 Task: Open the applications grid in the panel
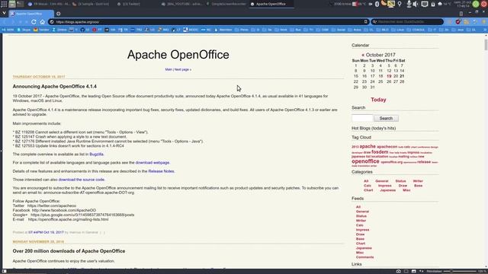pyautogui.click(x=4, y=4)
